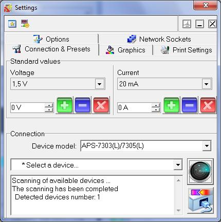Open the Print Settings tab
The image size is (221, 222).
click(186, 50)
